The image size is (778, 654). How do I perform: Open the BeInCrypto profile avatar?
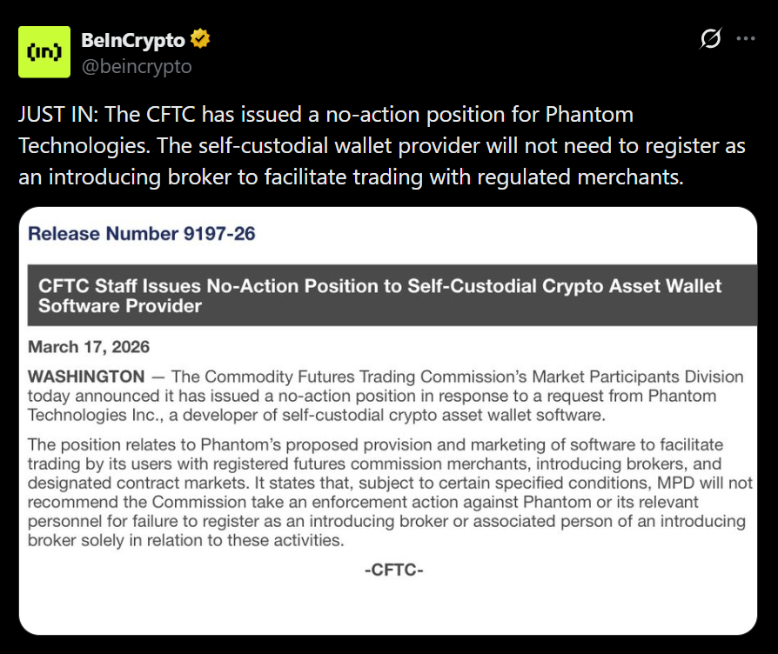(x=44, y=51)
